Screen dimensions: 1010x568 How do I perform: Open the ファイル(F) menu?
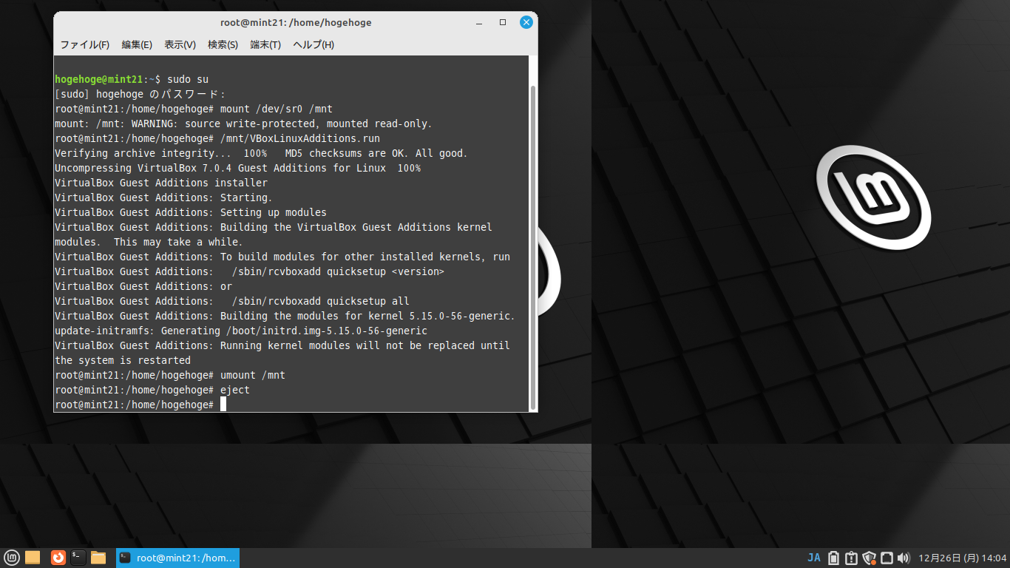[84, 44]
